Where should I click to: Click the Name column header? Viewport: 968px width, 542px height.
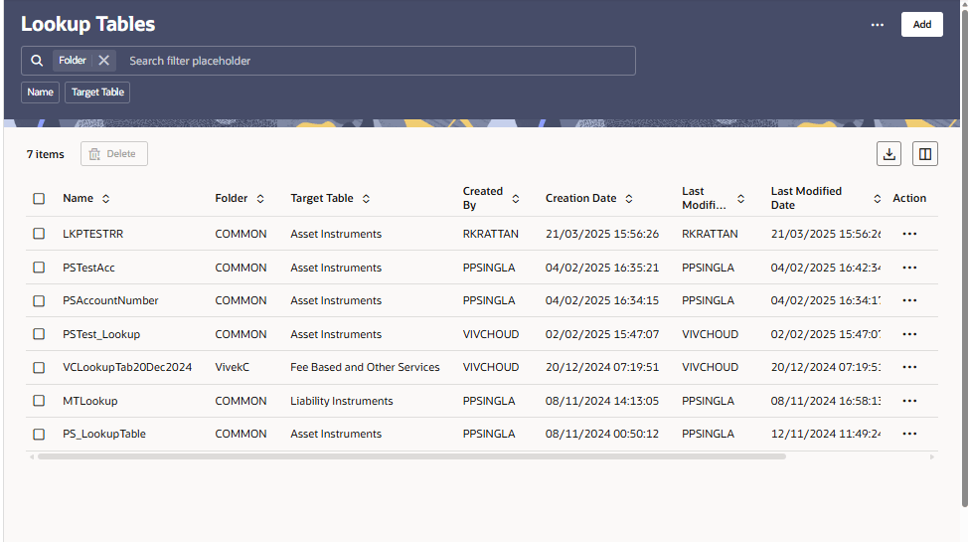pos(78,198)
